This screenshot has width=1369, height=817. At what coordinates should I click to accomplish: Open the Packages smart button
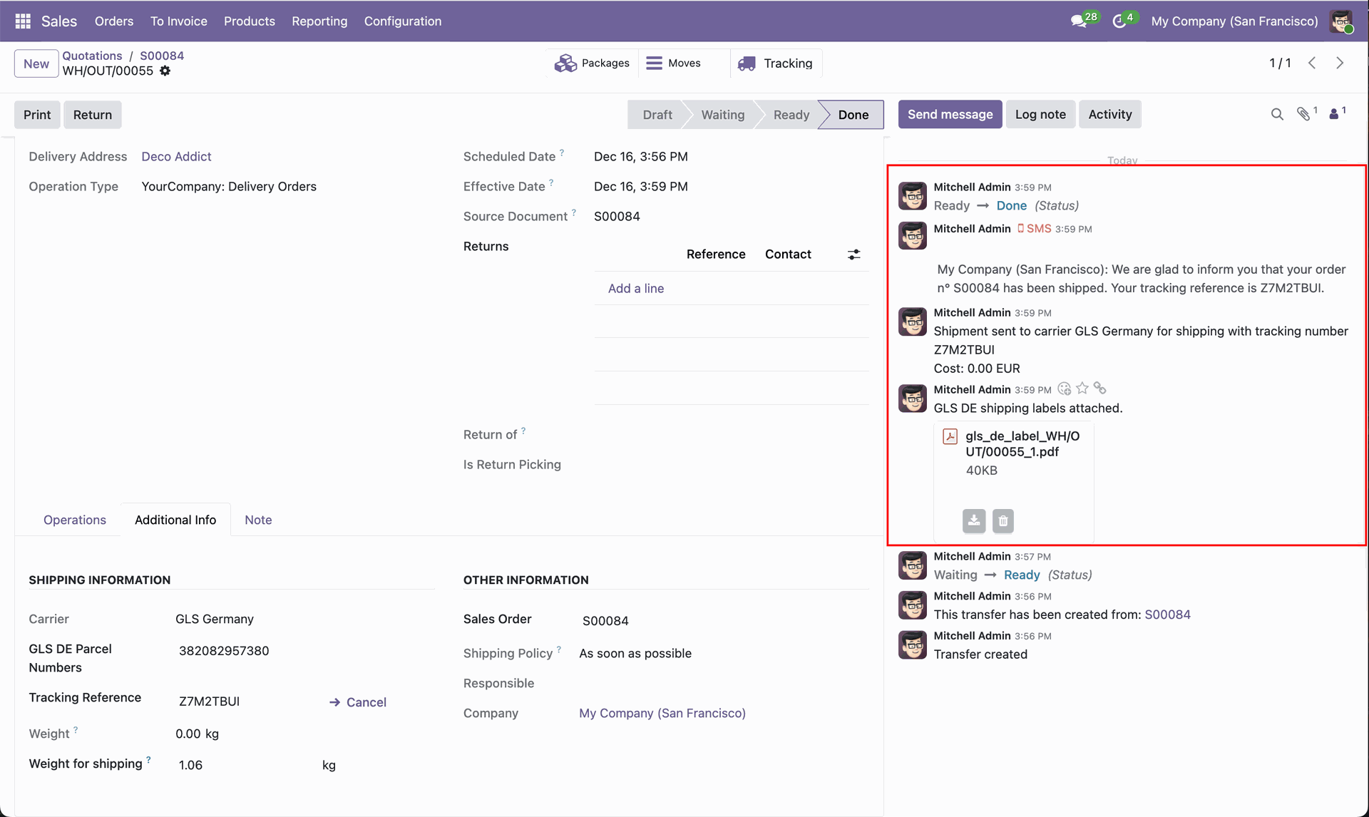(x=593, y=63)
